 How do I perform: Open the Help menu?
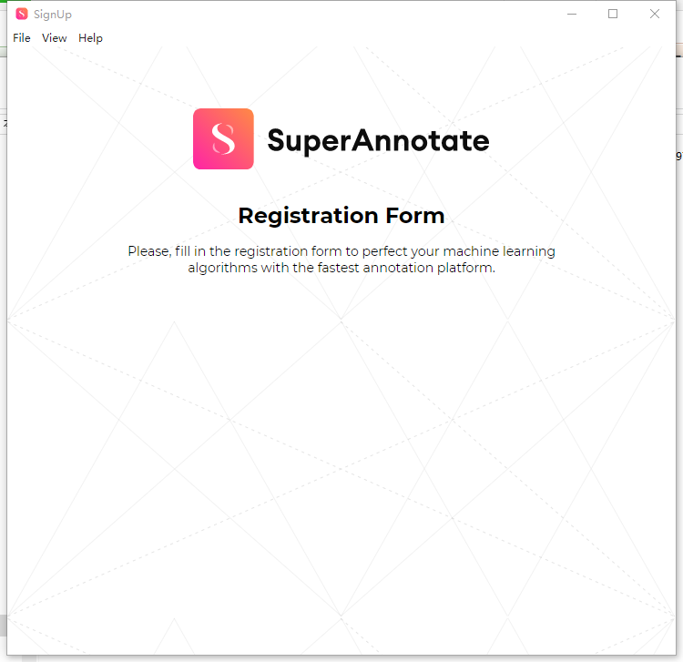90,38
